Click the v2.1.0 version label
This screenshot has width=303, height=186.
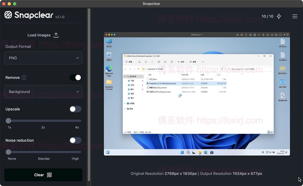point(60,17)
